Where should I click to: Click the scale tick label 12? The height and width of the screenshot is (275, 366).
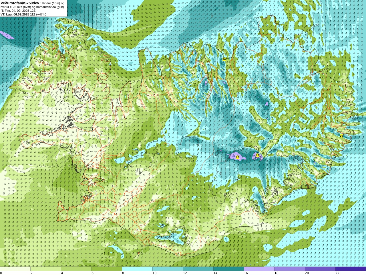[x=185, y=273]
